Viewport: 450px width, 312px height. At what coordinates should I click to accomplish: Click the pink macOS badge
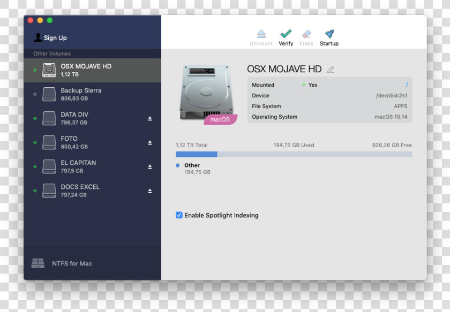tap(220, 119)
